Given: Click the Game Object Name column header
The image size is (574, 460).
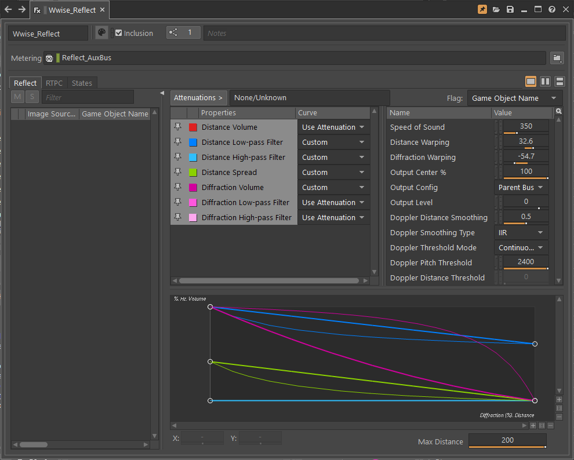Looking at the screenshot, I should pos(115,114).
